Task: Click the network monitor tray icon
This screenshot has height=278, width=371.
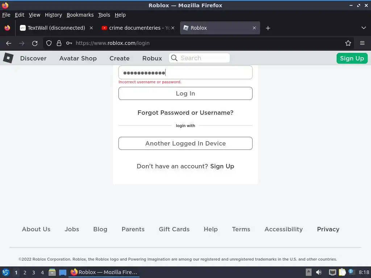Action: pos(333,272)
